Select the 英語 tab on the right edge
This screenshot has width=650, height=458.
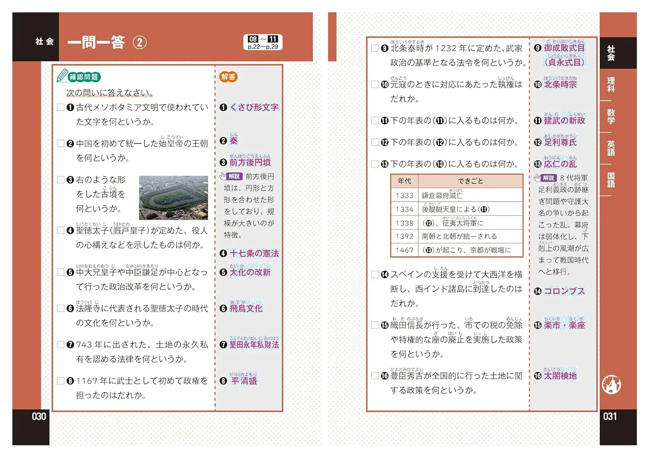(x=611, y=148)
